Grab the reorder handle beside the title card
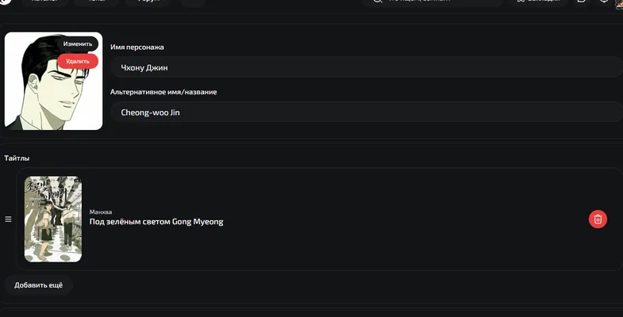Viewport: 623px width, 317px height. point(8,220)
